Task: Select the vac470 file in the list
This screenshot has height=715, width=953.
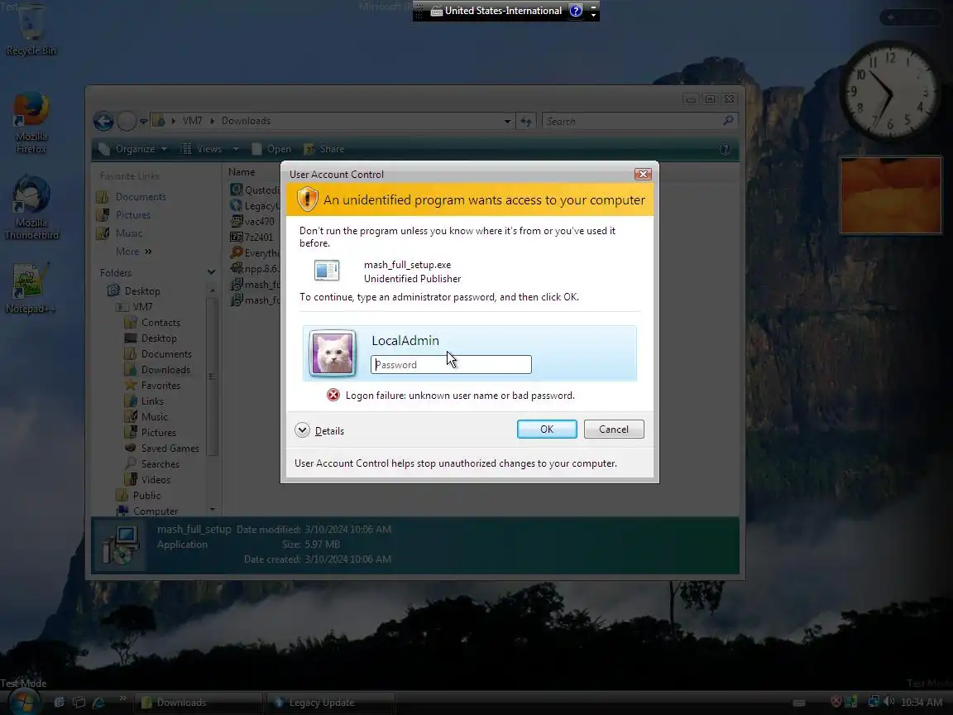Action: pyautogui.click(x=252, y=221)
